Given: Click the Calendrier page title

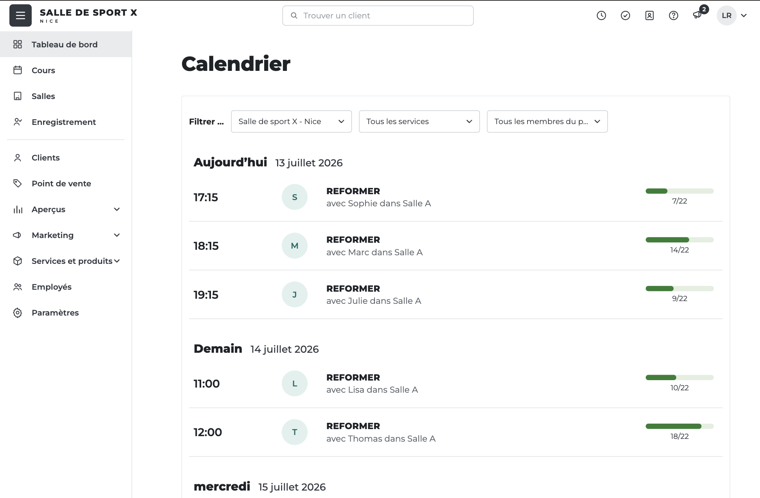Looking at the screenshot, I should [236, 64].
